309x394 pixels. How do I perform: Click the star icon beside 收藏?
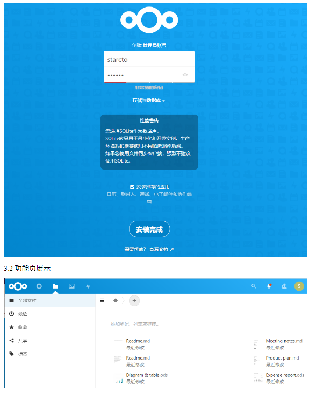[x=11, y=327]
